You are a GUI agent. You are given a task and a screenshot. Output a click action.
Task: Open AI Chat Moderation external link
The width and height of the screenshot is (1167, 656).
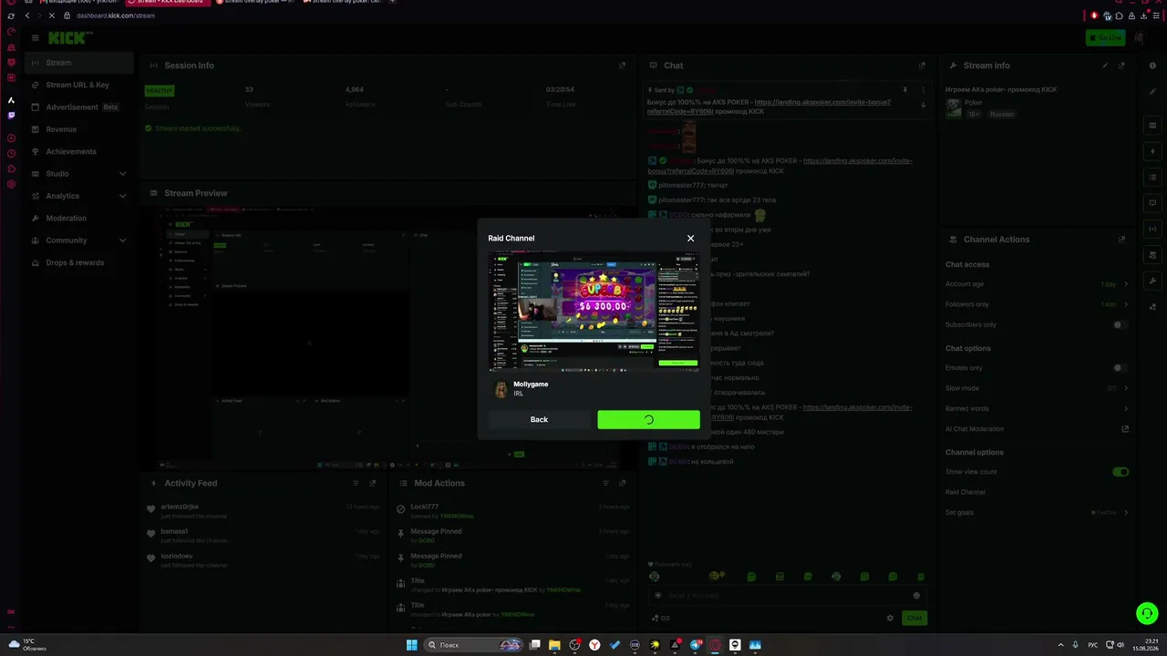click(x=1125, y=428)
